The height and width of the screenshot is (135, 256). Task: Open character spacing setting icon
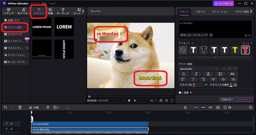point(208,74)
